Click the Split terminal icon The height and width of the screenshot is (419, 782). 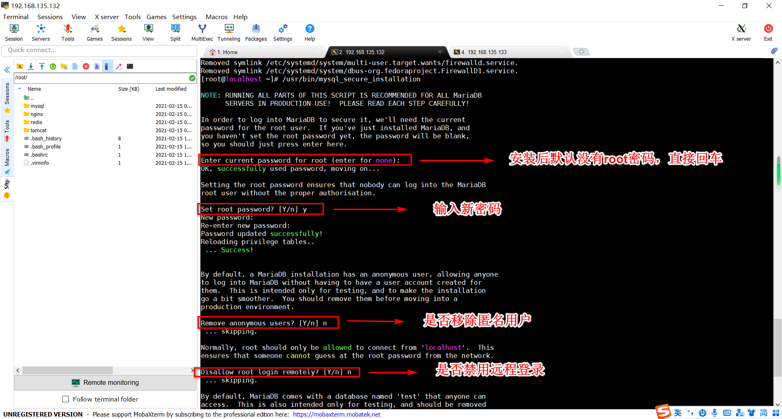click(176, 33)
